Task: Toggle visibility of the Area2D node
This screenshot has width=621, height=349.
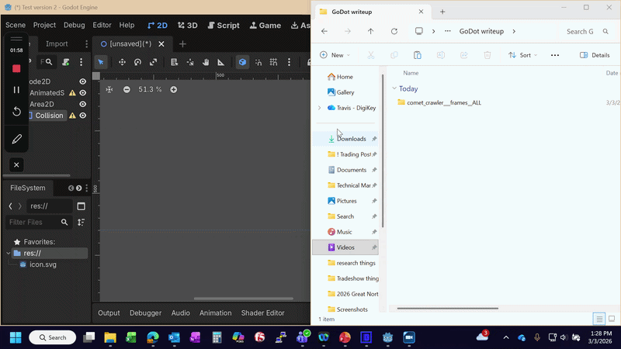Action: (82, 104)
